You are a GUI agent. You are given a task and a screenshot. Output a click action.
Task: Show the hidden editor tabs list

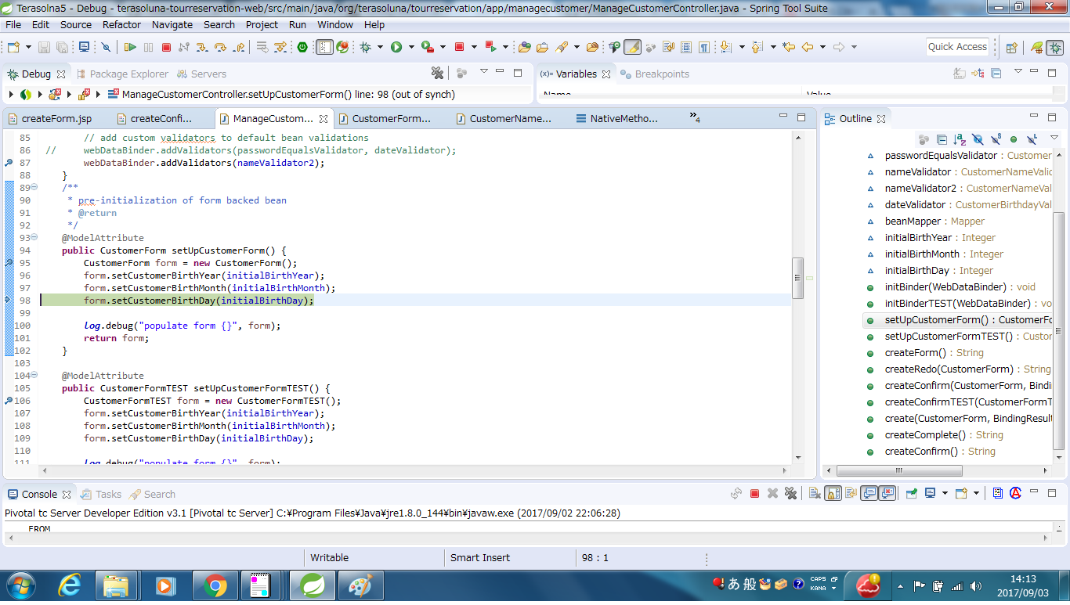(x=695, y=118)
